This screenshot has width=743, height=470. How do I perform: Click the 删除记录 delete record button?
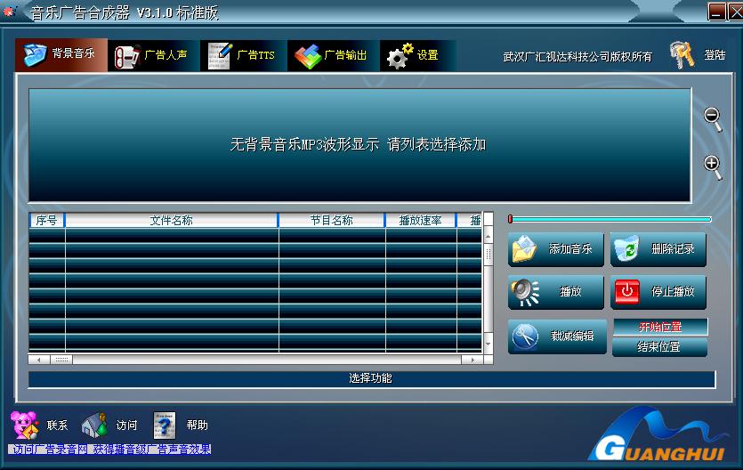pos(658,250)
